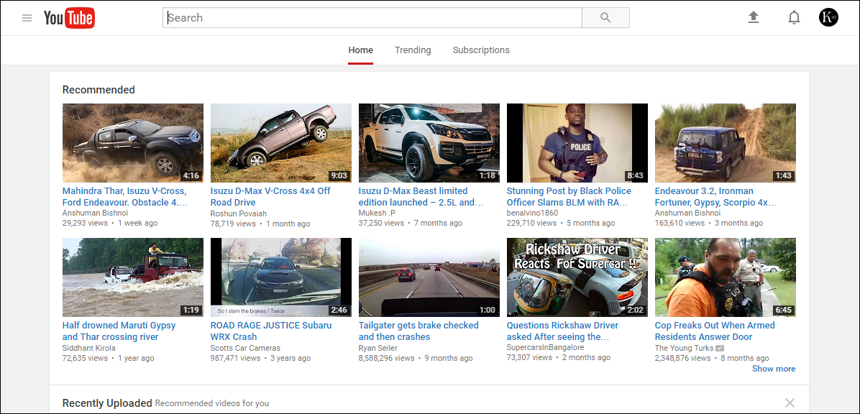
Task: Open title link 'Endeavour 3.2, Ironman Fortuner'
Action: [715, 197]
